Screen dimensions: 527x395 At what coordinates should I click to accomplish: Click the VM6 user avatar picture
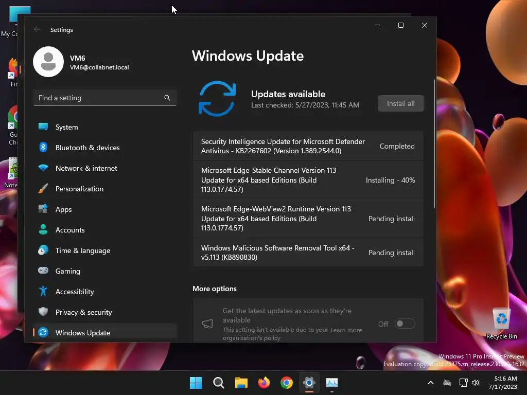click(x=48, y=62)
